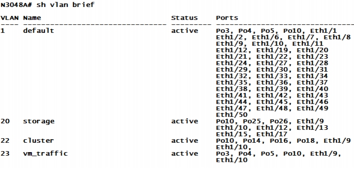Select port Eth1/50 in default VLAN
Viewport: 354px width, 183px height.
click(x=232, y=115)
